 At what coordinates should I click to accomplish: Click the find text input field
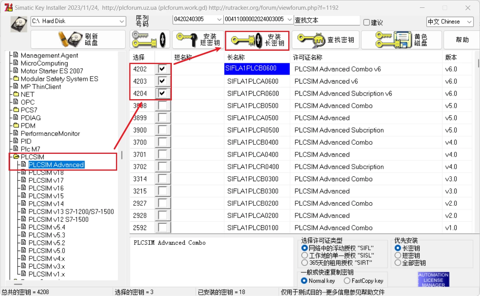[327, 20]
